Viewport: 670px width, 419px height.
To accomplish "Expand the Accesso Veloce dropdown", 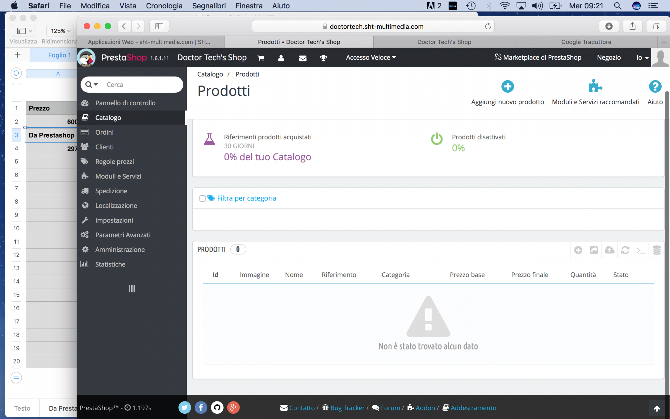I will tap(371, 58).
